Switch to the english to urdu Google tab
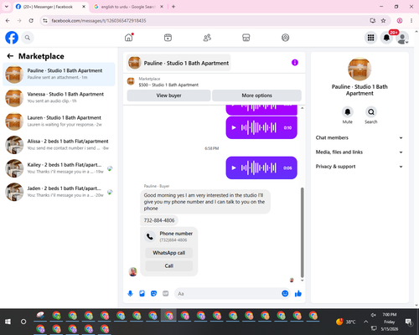 pos(128,7)
